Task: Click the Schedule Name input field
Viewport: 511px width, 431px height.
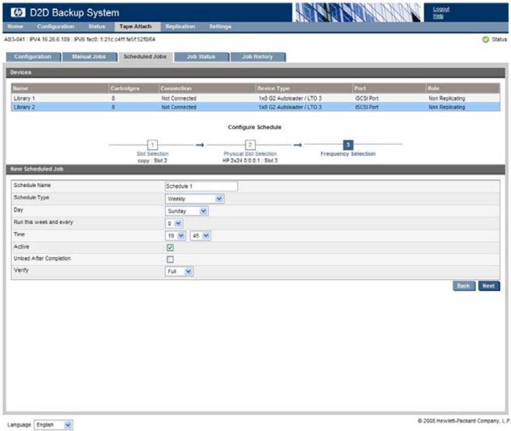Action: [201, 186]
